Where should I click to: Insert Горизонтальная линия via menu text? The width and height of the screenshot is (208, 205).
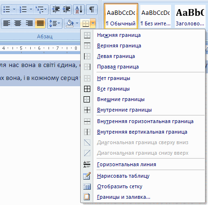point(126,164)
